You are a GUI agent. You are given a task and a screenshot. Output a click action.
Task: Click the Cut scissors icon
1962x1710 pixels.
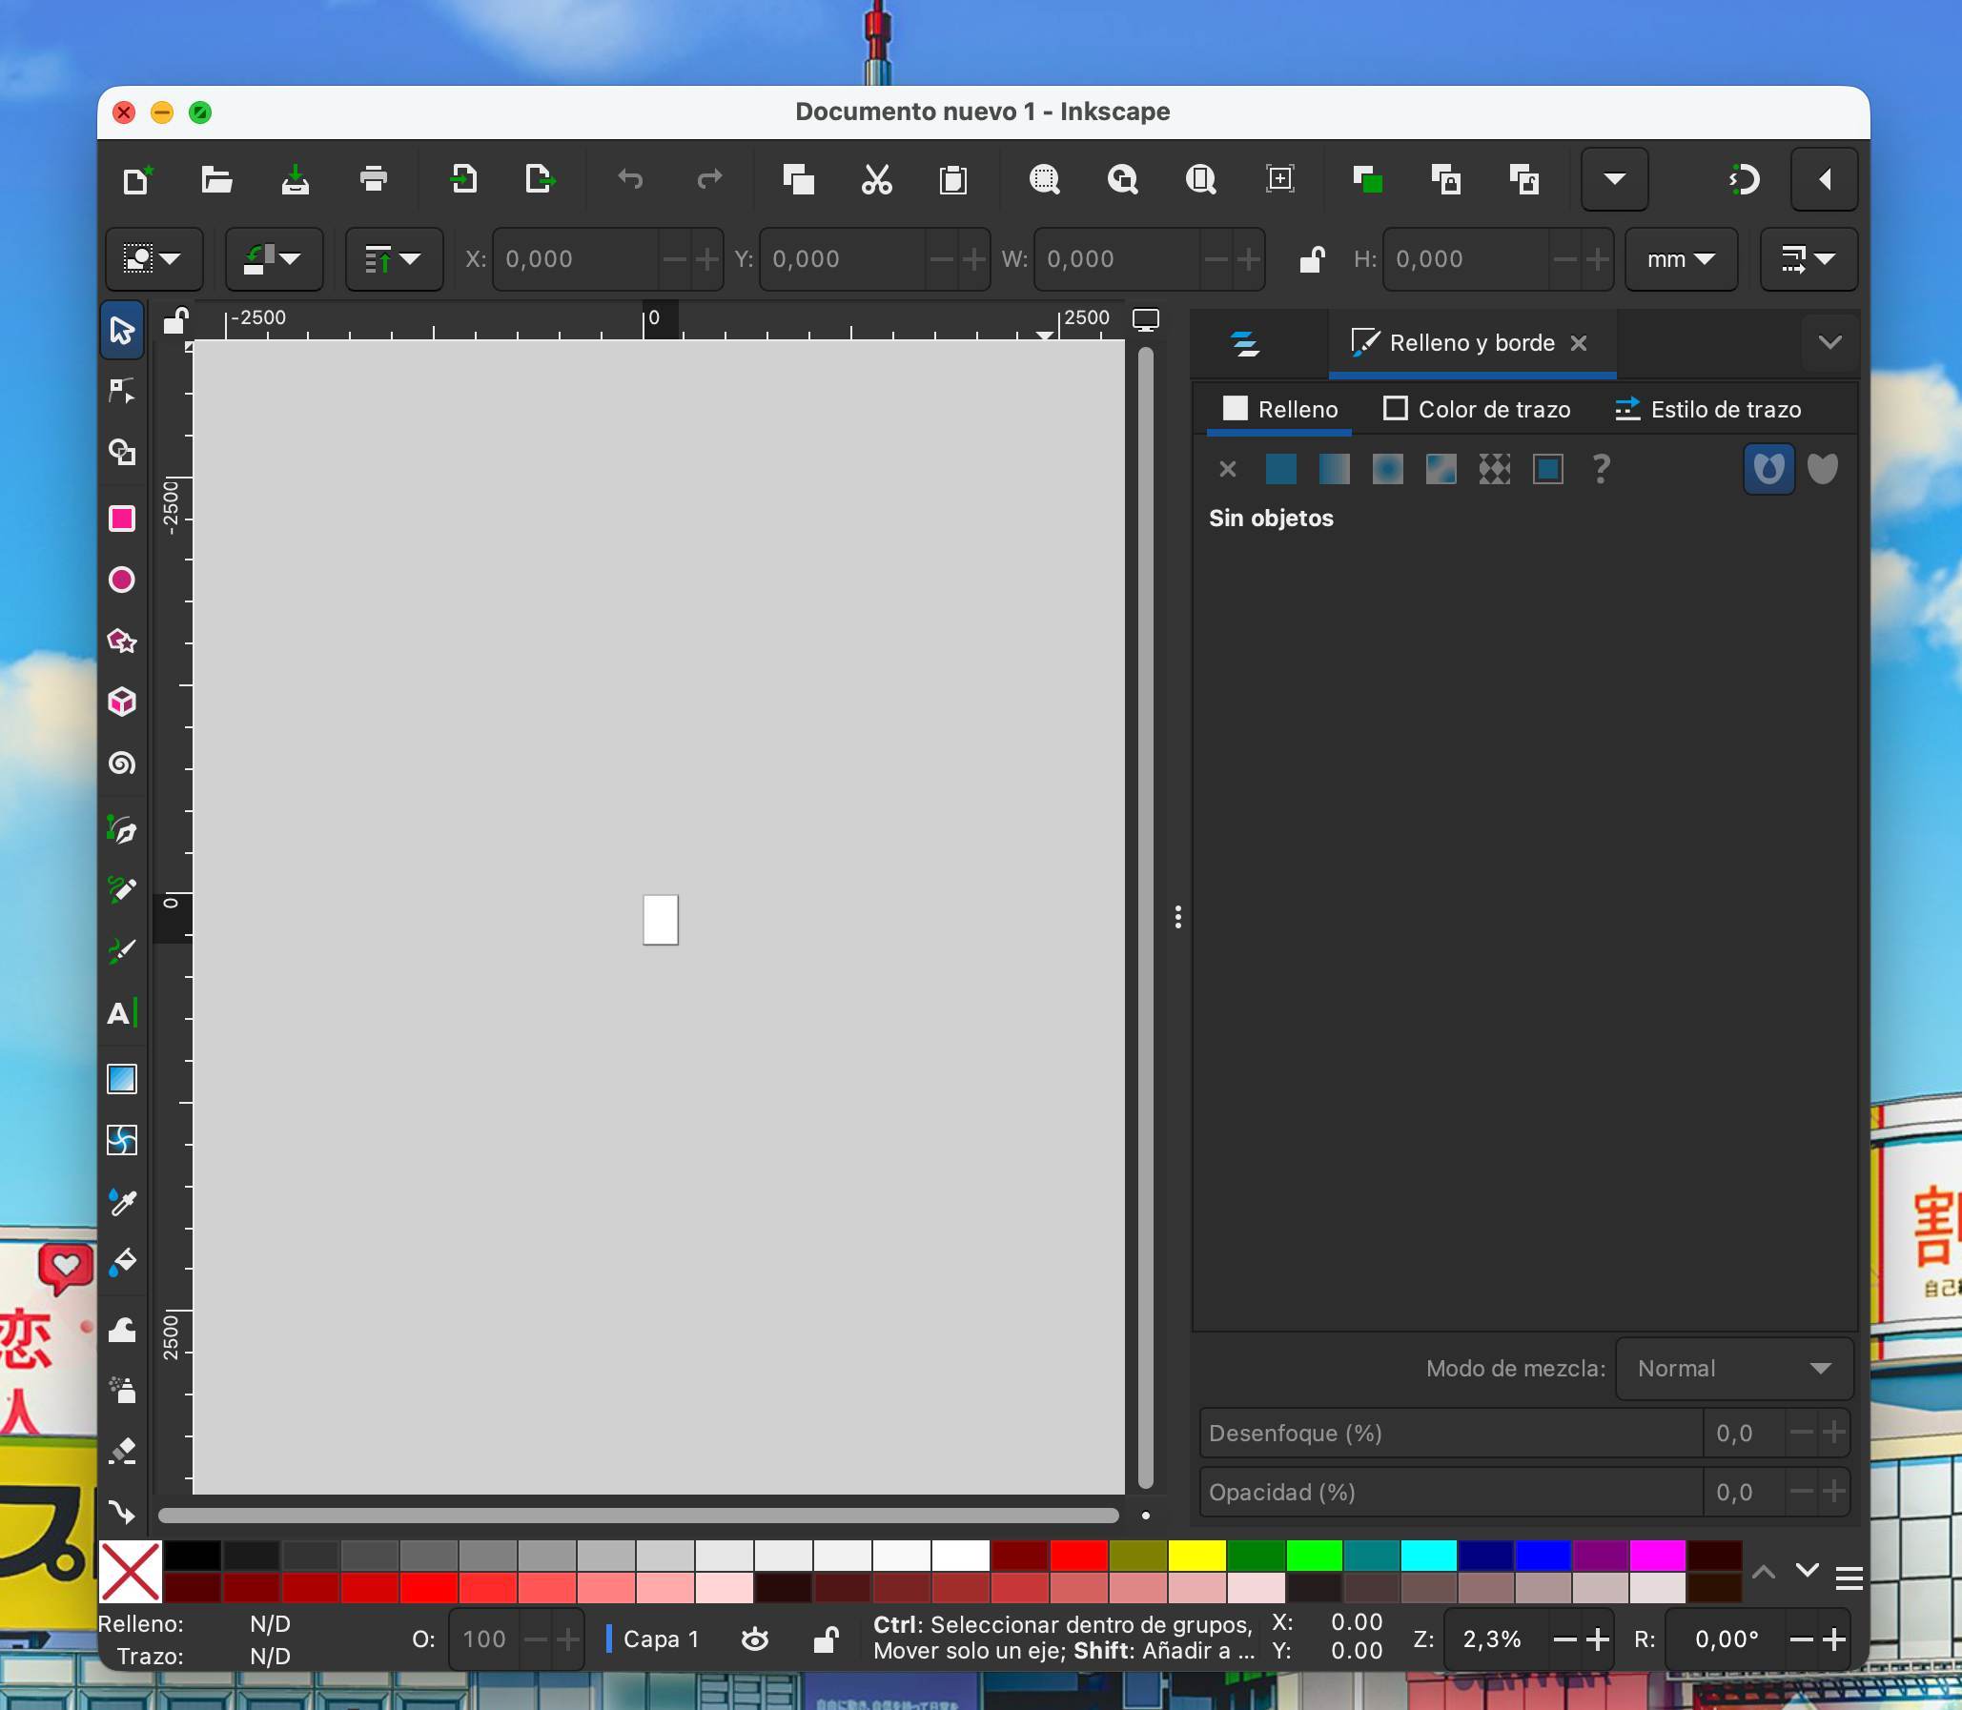point(876,179)
